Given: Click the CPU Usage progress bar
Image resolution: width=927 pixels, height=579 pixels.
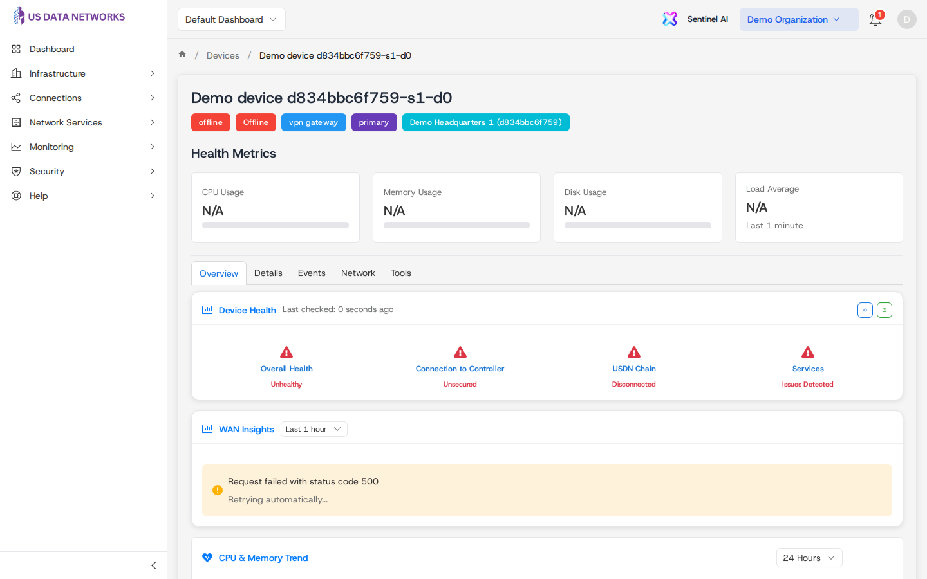Looking at the screenshot, I should (276, 225).
